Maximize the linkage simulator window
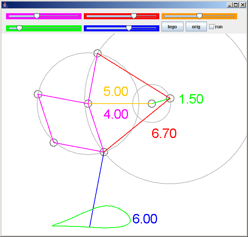This screenshot has width=248, height=237. (x=236, y=5)
